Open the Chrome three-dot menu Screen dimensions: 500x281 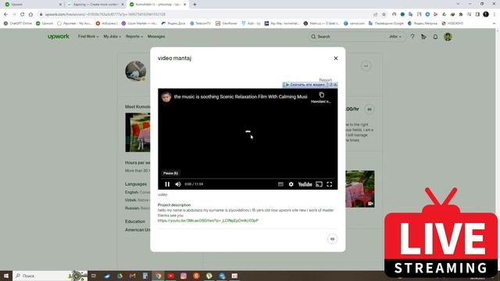tap(495, 14)
